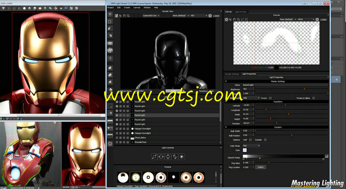This screenshot has width=346, height=189.
Task: Open the Help menu
Action: pos(156,7)
